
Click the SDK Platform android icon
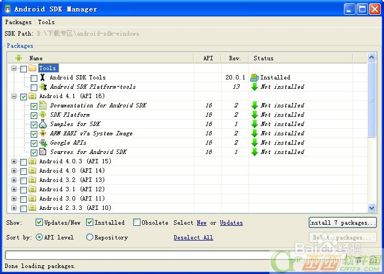pyautogui.click(x=43, y=115)
